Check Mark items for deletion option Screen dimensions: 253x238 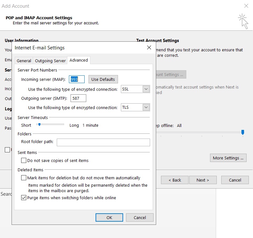click(24, 178)
